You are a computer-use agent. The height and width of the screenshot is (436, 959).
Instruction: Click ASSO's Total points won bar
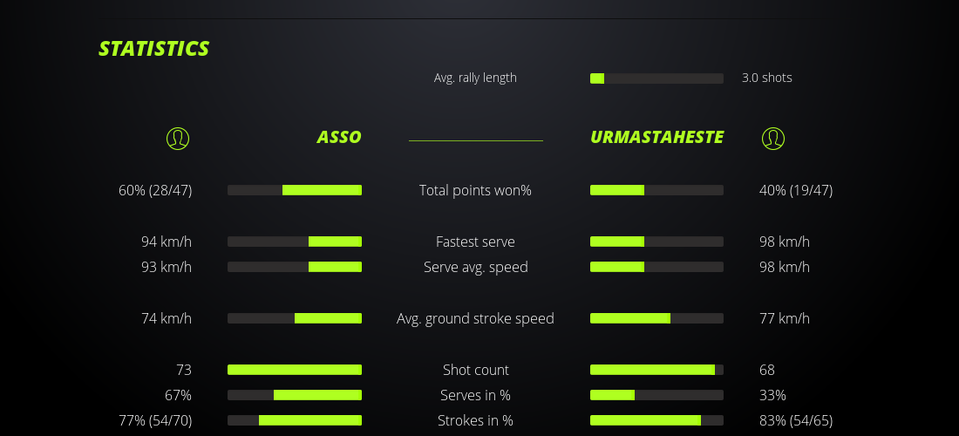coord(295,190)
